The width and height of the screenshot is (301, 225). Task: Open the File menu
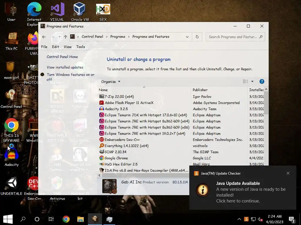[x=44, y=47]
